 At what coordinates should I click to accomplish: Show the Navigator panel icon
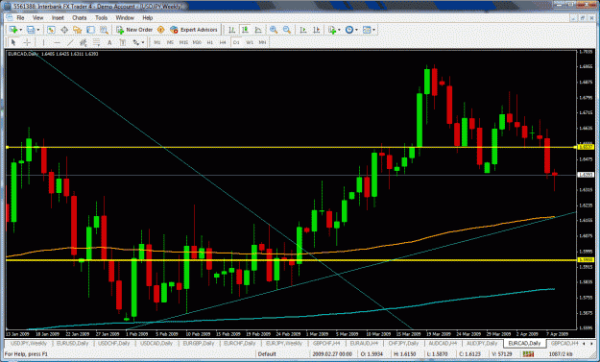78,30
